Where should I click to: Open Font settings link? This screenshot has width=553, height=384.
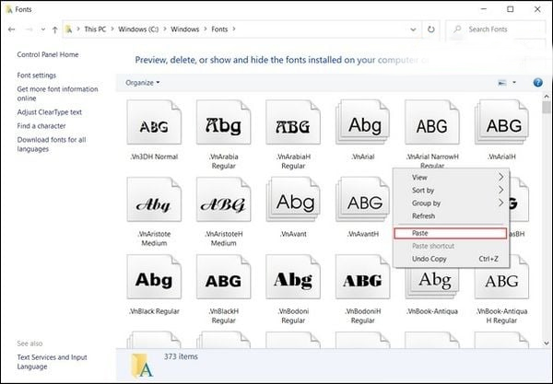[36, 76]
